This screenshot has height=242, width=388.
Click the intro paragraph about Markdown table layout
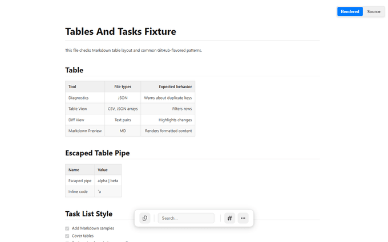tap(134, 50)
